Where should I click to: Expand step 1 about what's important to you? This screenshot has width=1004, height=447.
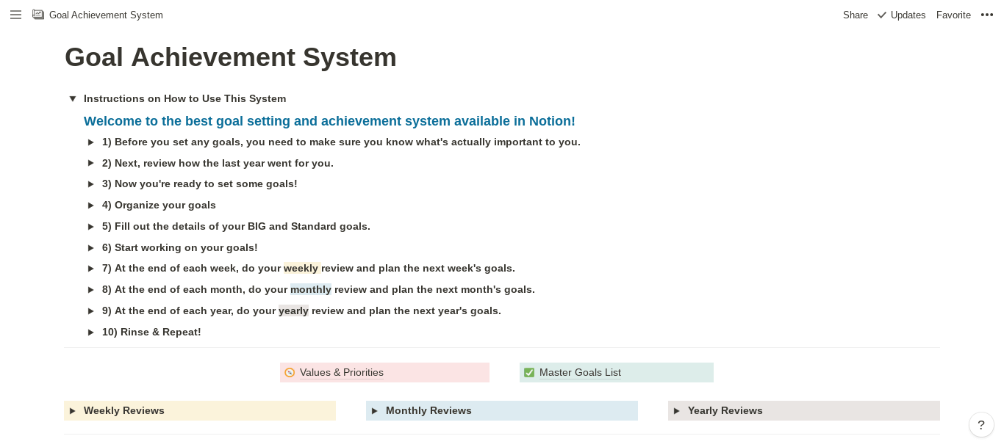(91, 142)
